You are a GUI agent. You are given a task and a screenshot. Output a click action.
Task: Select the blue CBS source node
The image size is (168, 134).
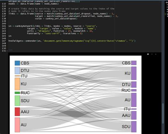click(x=17, y=63)
